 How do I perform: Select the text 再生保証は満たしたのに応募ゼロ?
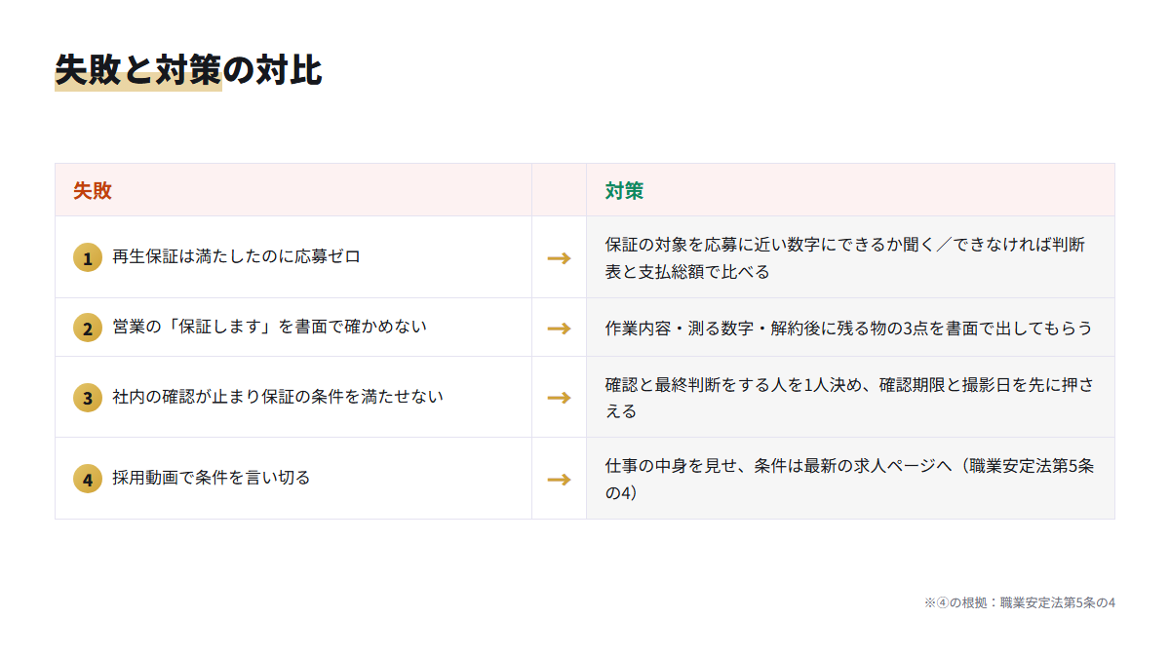click(x=236, y=257)
